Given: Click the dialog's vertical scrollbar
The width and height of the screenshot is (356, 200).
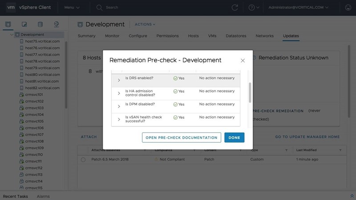Looking at the screenshot, I should (x=250, y=92).
